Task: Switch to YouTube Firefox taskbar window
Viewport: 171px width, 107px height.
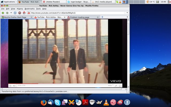Action: (30, 2)
